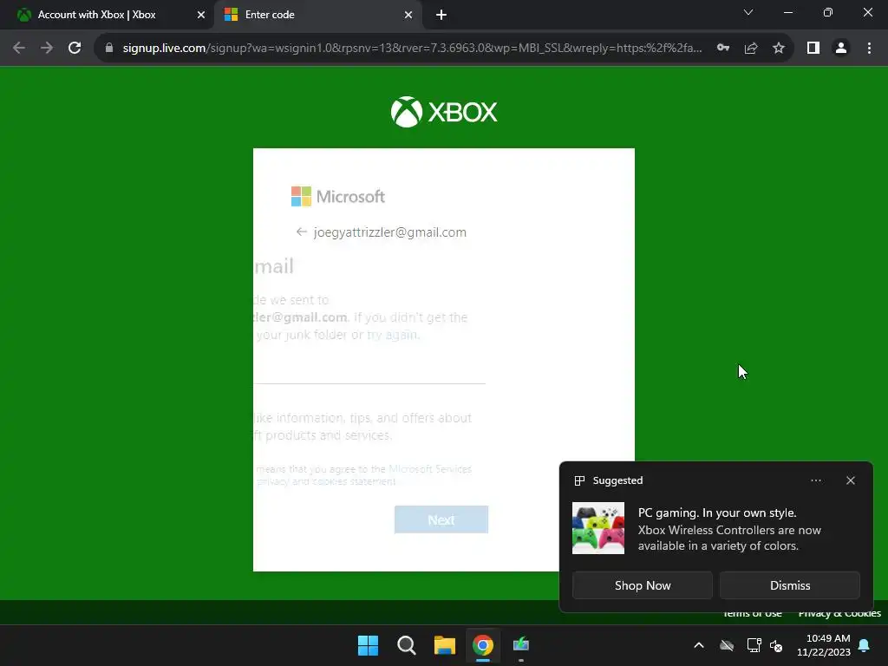Click the Microsoft logo in the form
Image resolution: width=888 pixels, height=666 pixels.
(x=338, y=197)
